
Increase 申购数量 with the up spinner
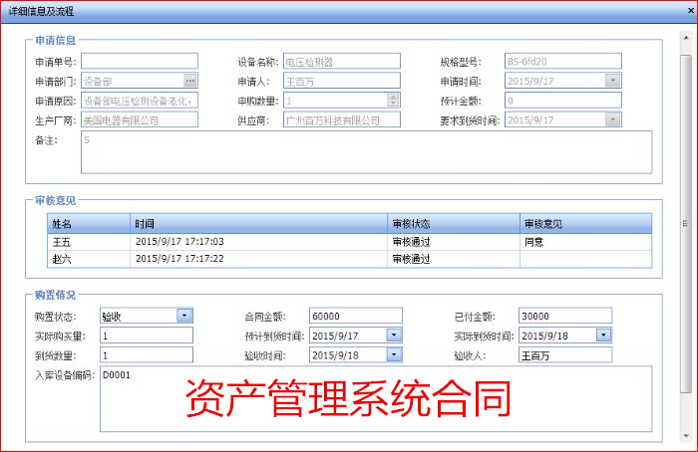tap(393, 97)
